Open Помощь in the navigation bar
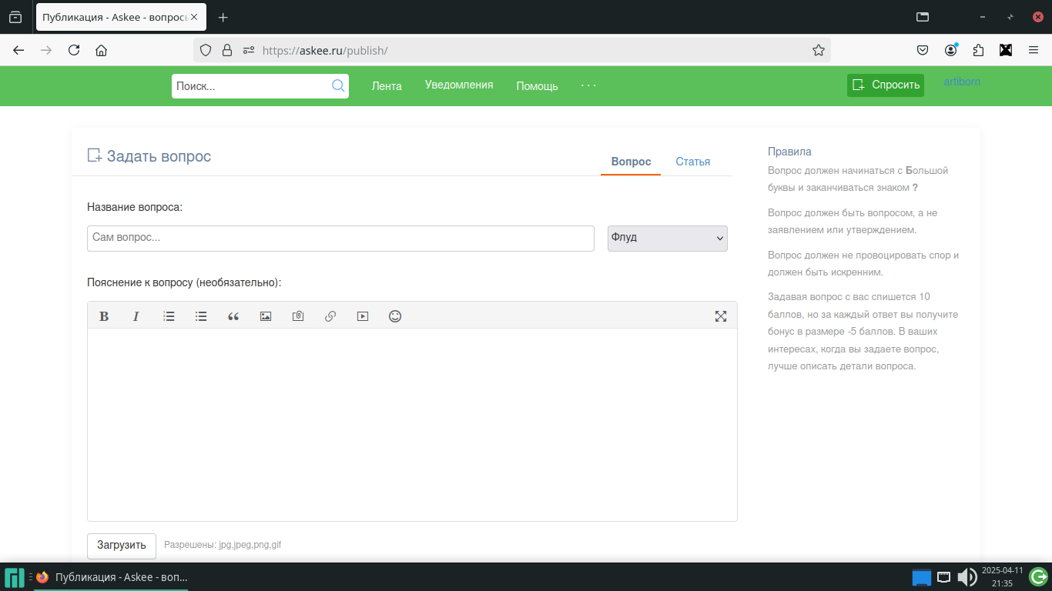The width and height of the screenshot is (1052, 591). 537,86
